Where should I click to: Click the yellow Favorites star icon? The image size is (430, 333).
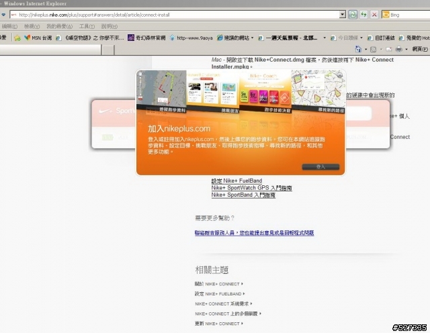point(17,38)
